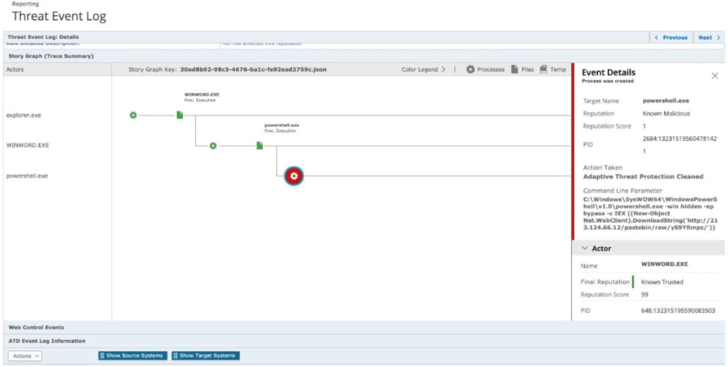The height and width of the screenshot is (367, 728).
Task: Click Show Source Systems button
Action: tap(133, 355)
